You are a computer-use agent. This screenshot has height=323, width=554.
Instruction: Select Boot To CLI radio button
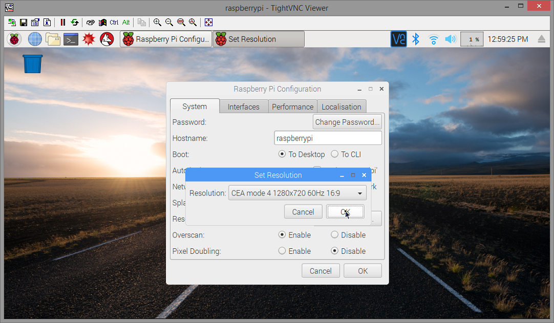[x=334, y=154]
